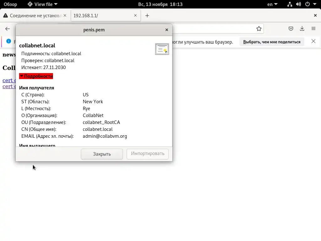
Task: Open the Firefox hamburger menu
Action: point(313,29)
